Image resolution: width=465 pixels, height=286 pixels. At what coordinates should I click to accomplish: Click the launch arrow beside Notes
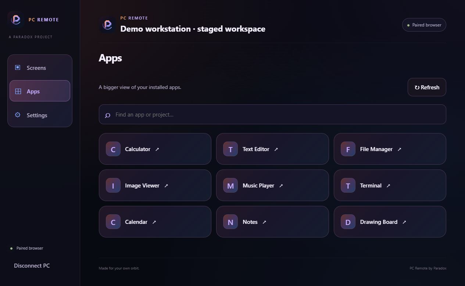264,222
